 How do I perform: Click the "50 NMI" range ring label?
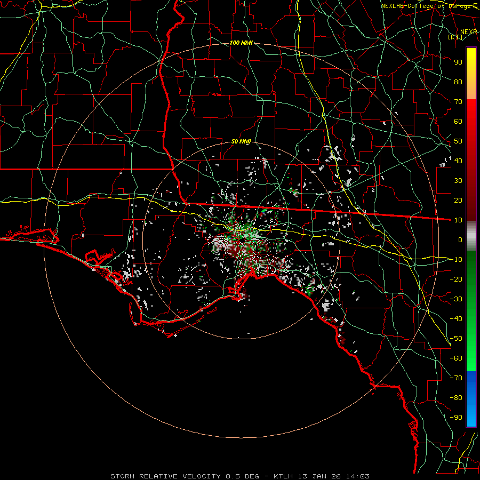point(241,141)
